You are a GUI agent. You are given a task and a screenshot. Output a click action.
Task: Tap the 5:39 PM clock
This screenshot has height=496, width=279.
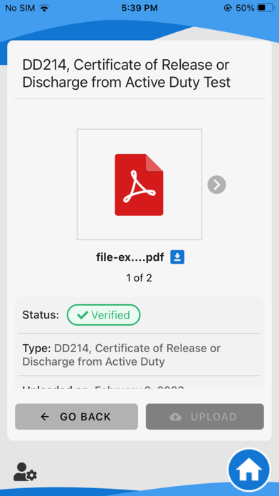(139, 8)
